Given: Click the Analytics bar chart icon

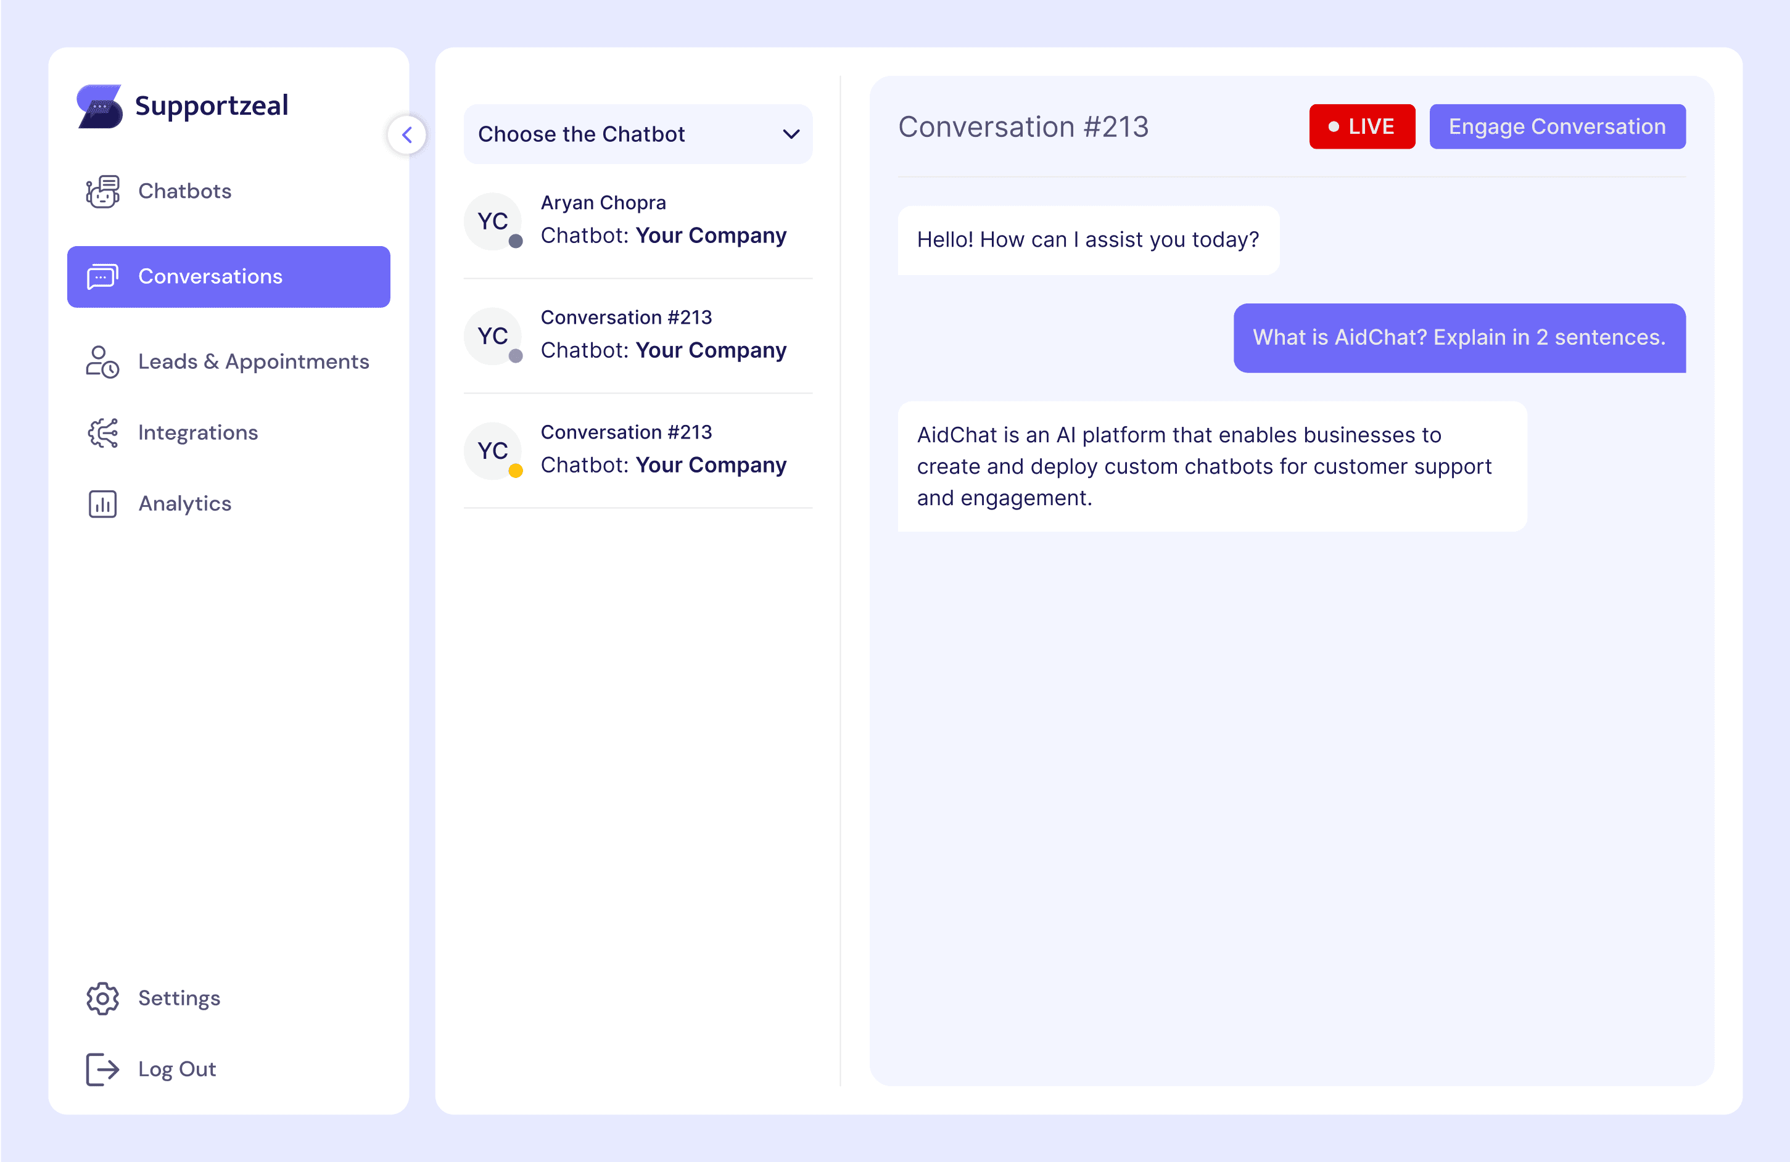Looking at the screenshot, I should coord(102,503).
